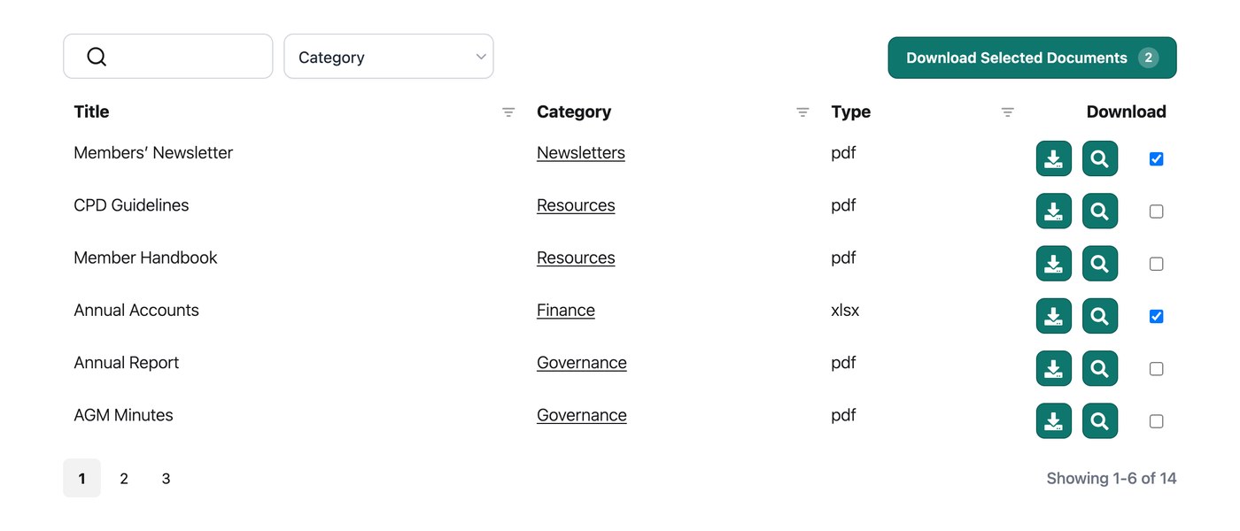Download the Member Handbook file
This screenshot has width=1240, height=531.
(x=1054, y=264)
